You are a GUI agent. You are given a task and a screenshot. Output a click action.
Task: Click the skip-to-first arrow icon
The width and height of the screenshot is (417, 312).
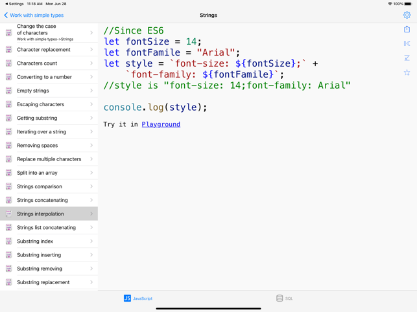(407, 44)
